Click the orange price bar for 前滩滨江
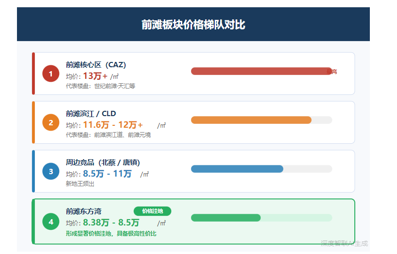397x254 pixels. 251,120
